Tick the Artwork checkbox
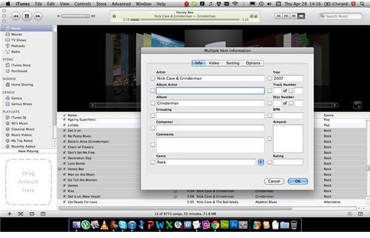The image size is (370, 238). (x=269, y=139)
